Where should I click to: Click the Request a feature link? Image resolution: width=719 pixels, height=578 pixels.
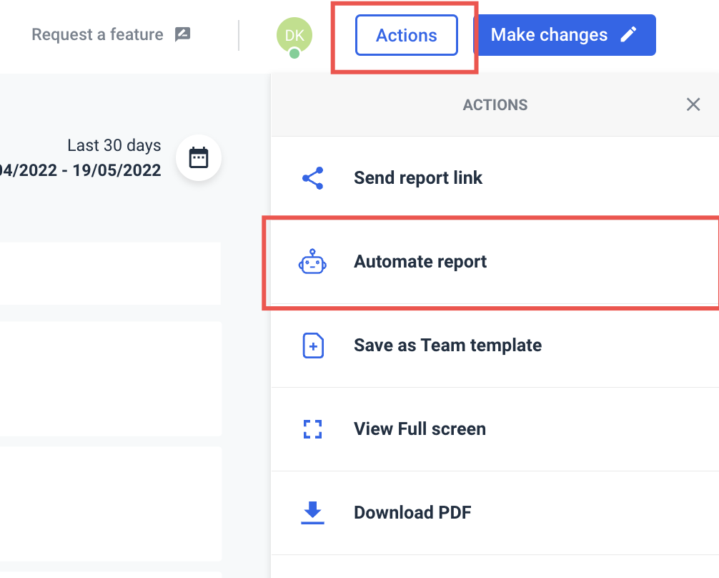click(96, 34)
